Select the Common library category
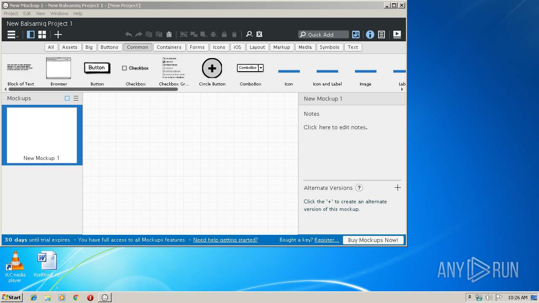The height and width of the screenshot is (303, 539). pyautogui.click(x=138, y=47)
